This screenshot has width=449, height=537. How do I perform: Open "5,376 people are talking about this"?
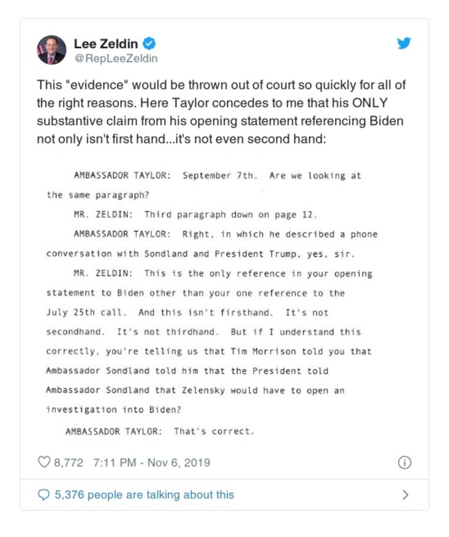tap(144, 494)
